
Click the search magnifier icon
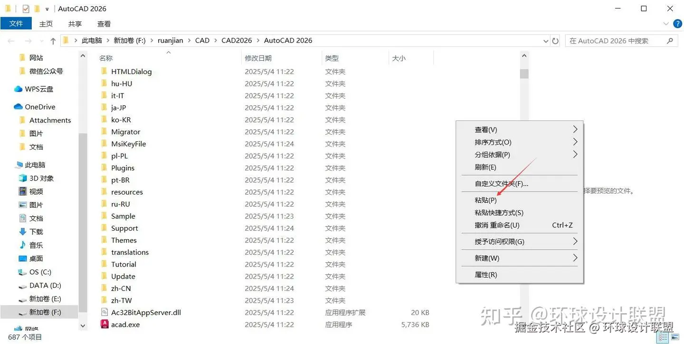(670, 41)
